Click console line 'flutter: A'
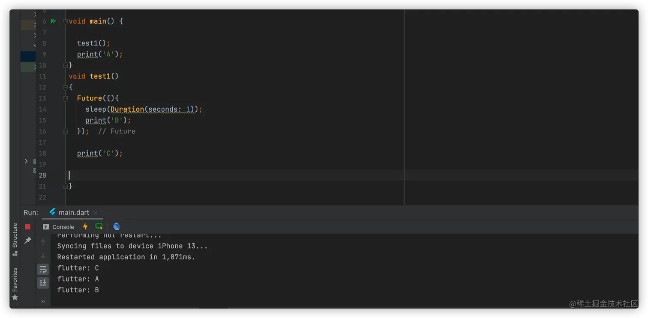The image size is (648, 318). (78, 279)
